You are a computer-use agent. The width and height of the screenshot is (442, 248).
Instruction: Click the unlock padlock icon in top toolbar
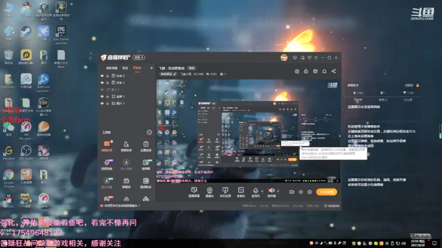(306, 71)
